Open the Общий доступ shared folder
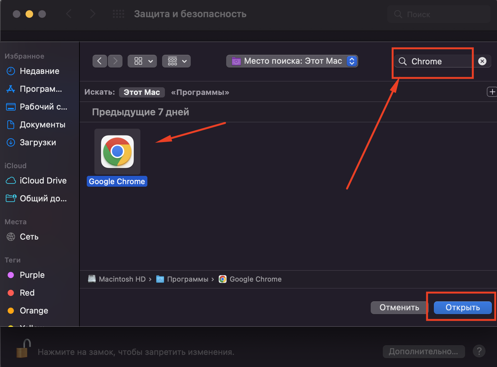 tap(40, 198)
